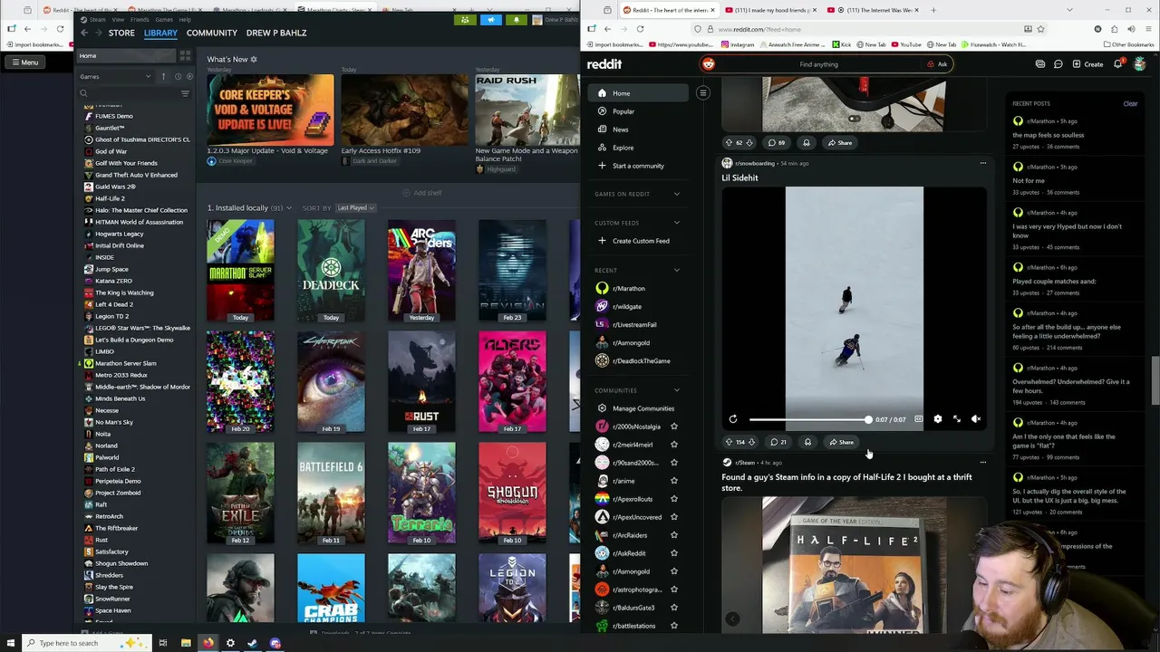
Task: Switch Steam library to grid collections view
Action: (185, 55)
